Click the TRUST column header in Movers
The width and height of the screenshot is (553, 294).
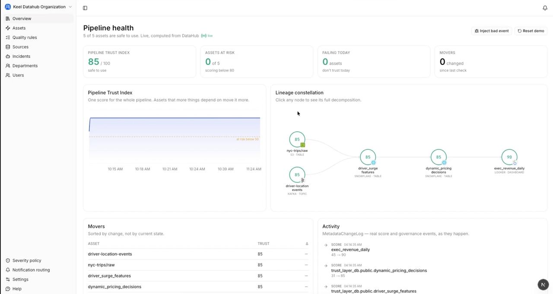[x=264, y=243]
